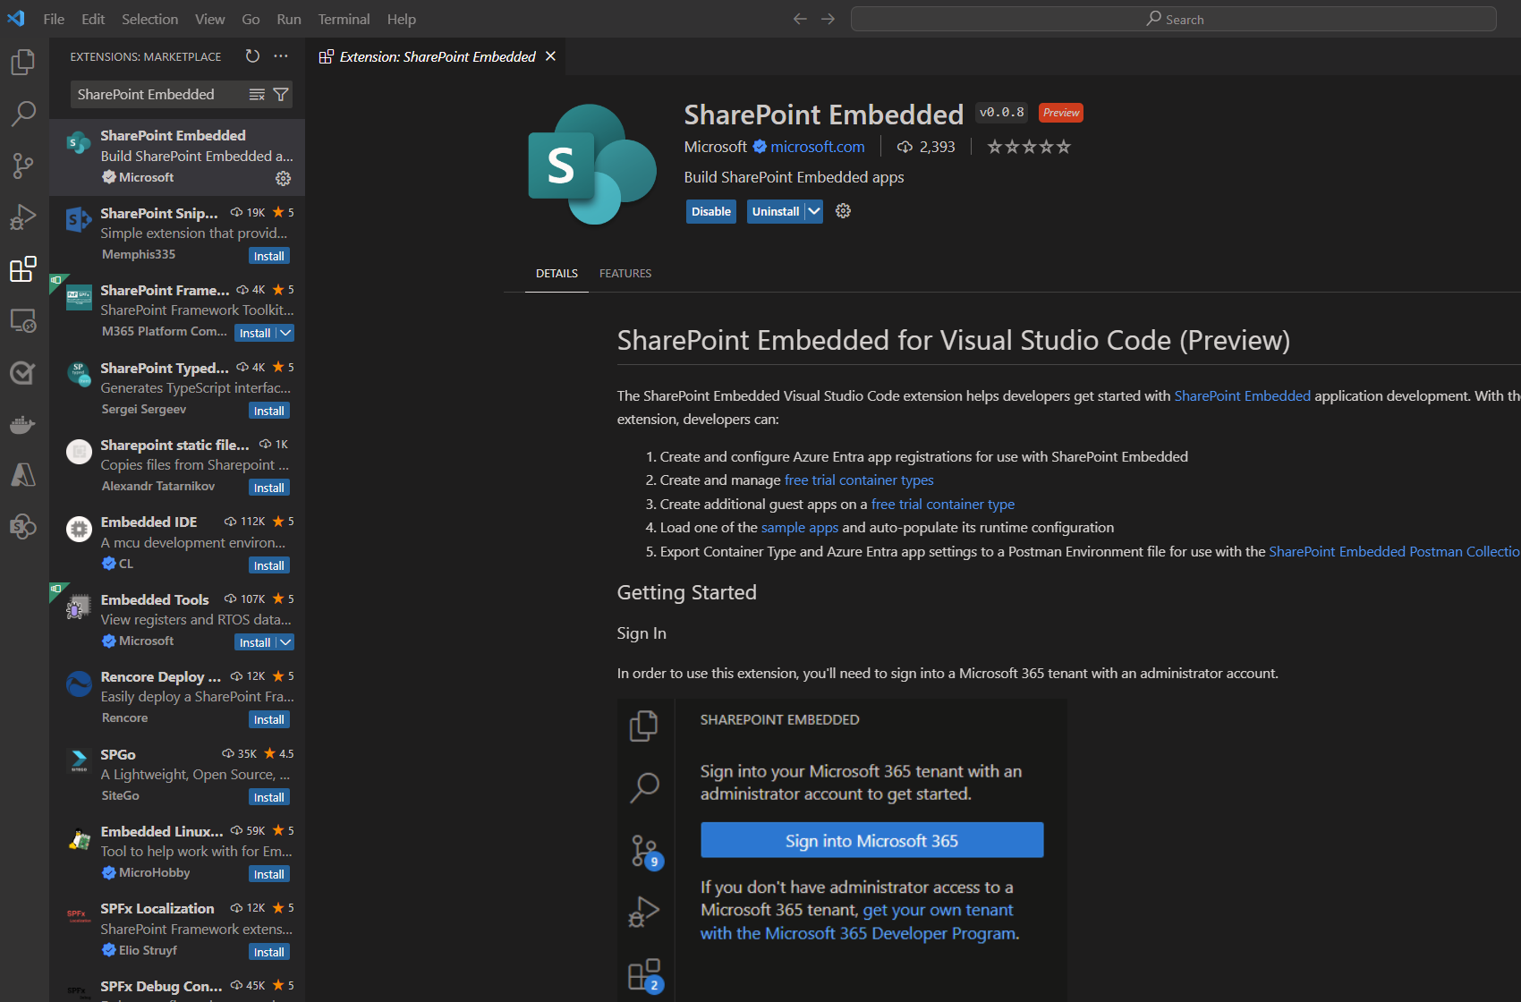Open the Testing view
Viewport: 1521px width, 1002px height.
pyautogui.click(x=22, y=372)
